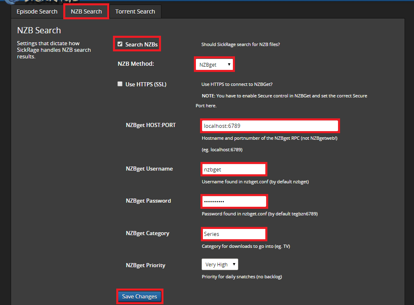Image resolution: width=414 pixels, height=305 pixels.
Task: Open the Episode Search tab
Action: (x=37, y=12)
